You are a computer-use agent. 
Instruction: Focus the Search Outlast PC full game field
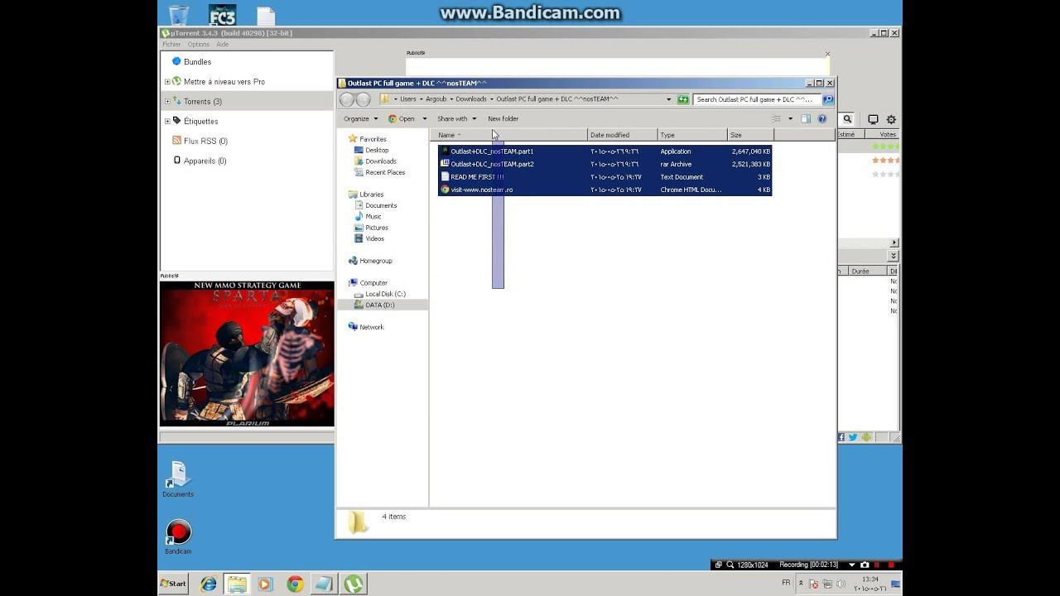pyautogui.click(x=757, y=99)
